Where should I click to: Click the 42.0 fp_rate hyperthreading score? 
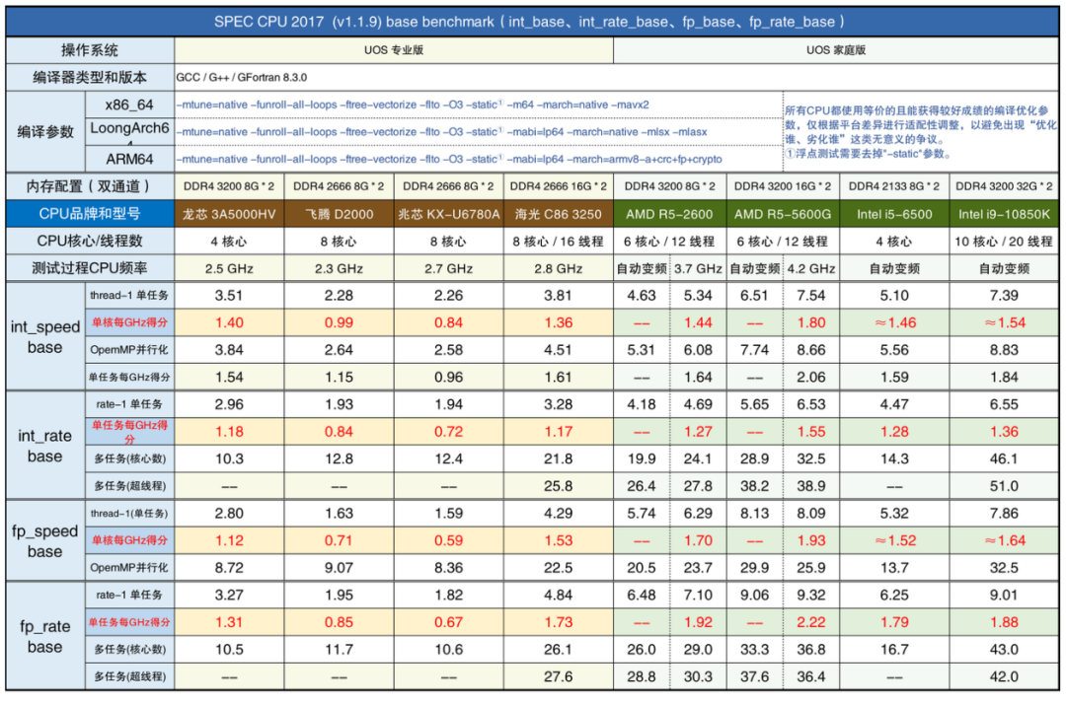pyautogui.click(x=1004, y=676)
